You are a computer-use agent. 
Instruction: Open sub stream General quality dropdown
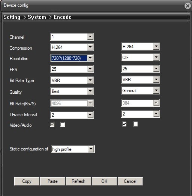[x=141, y=90]
